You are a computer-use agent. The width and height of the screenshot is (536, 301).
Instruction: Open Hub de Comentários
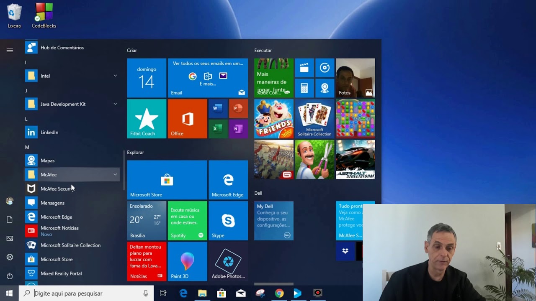click(x=72, y=48)
